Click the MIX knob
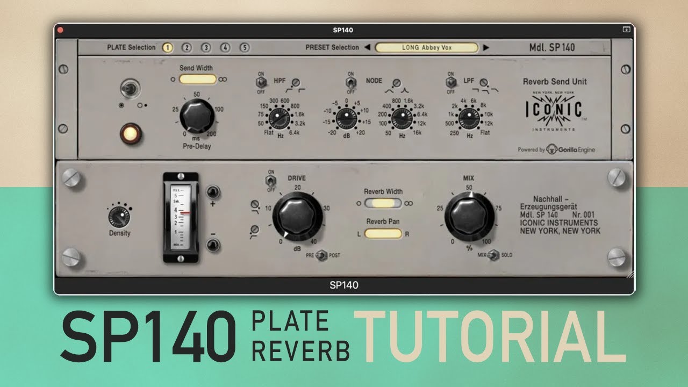This screenshot has width=688, height=387. (x=470, y=217)
